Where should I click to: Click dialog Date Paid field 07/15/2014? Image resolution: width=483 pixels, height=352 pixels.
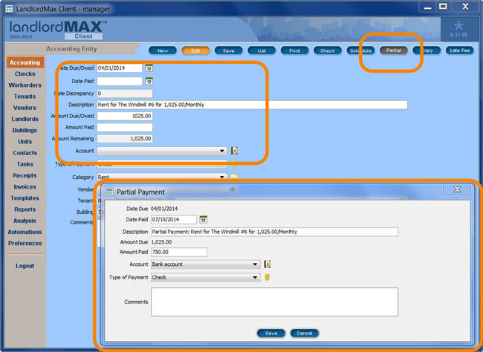coord(174,220)
